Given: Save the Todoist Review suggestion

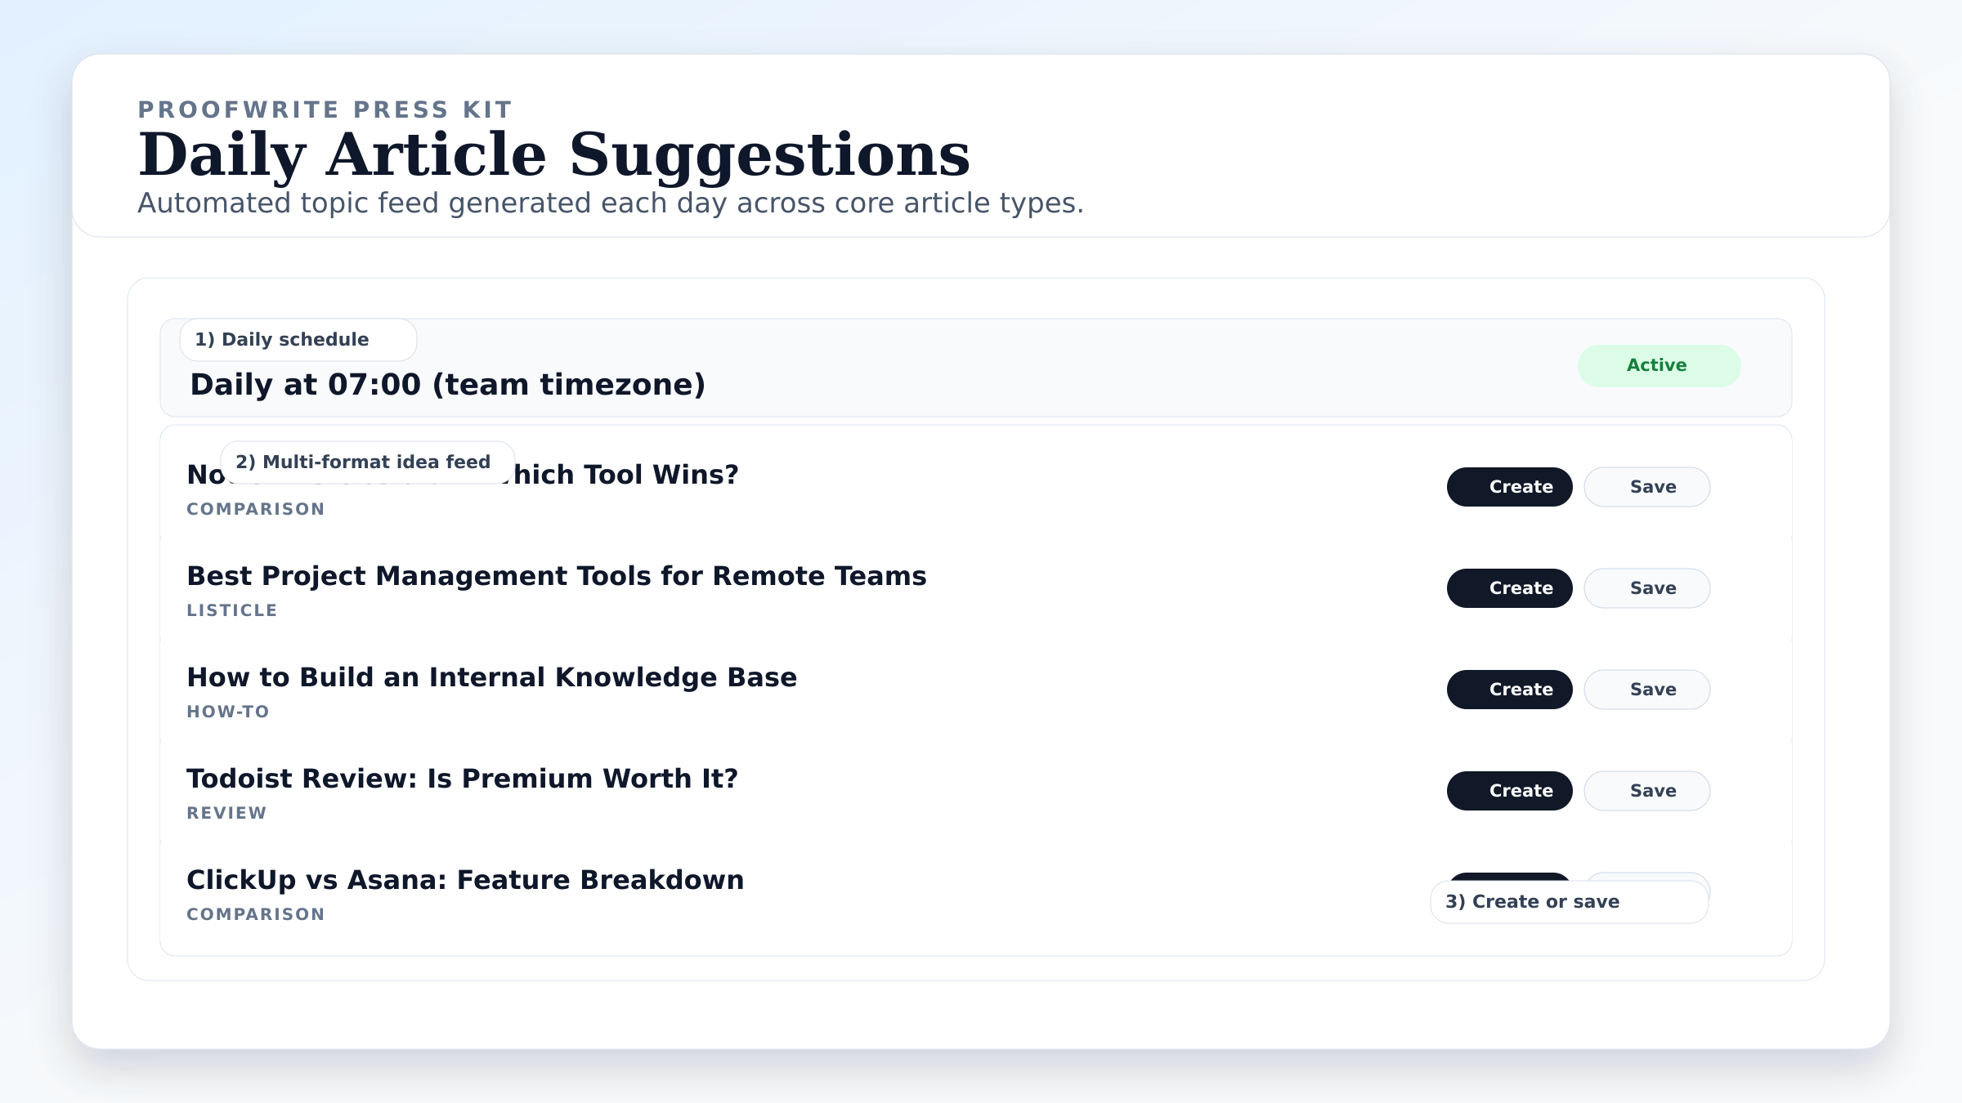Looking at the screenshot, I should pyautogui.click(x=1646, y=790).
